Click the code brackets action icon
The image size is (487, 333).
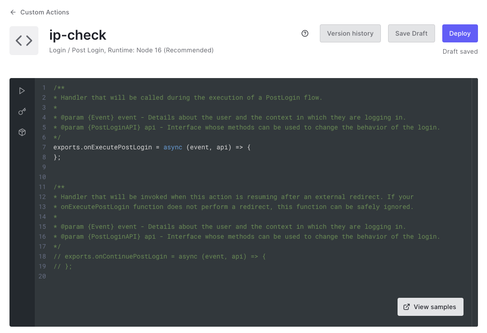[x=24, y=41]
